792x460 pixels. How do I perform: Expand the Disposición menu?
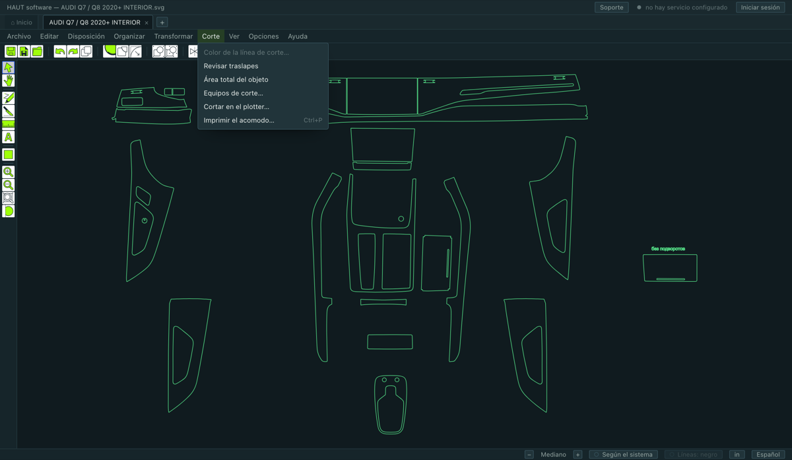[86, 36]
